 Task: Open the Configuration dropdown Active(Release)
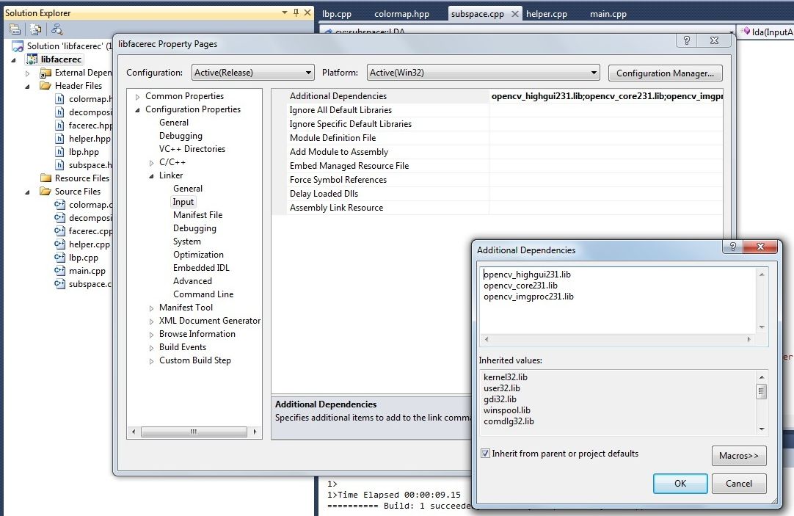[252, 73]
